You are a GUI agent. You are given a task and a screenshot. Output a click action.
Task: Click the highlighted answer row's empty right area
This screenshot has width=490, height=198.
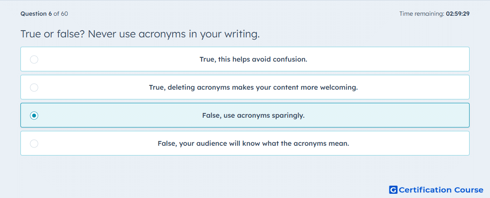387,116
